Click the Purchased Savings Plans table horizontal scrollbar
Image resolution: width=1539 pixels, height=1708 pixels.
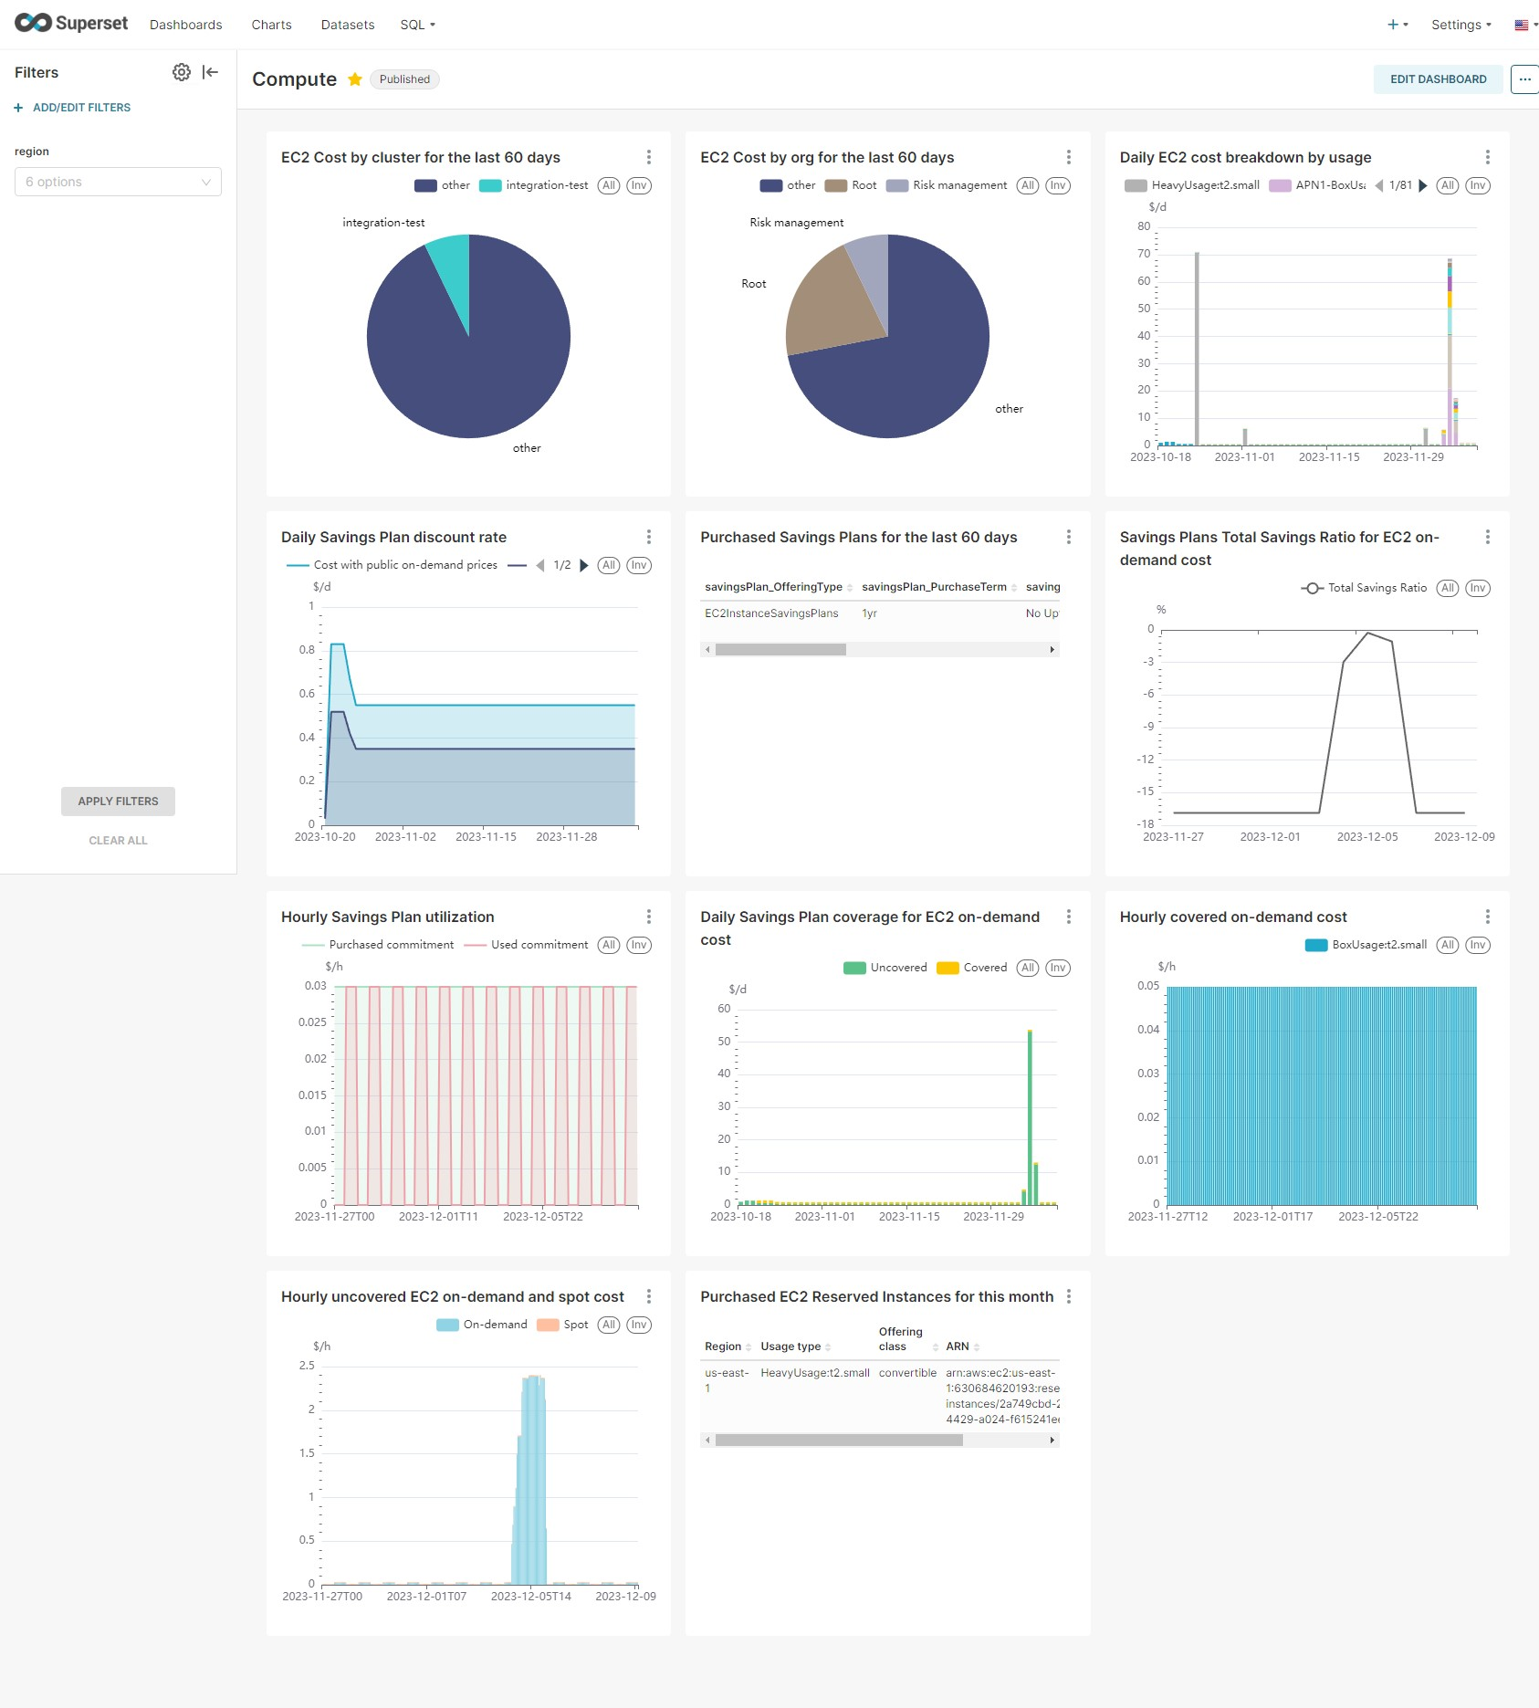click(x=780, y=650)
